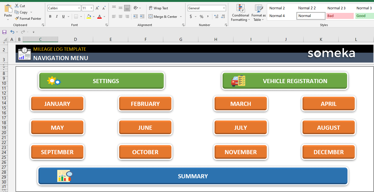374x192 pixels.
Task: Click the yellow Fill Color bucket
Action: click(89, 16)
